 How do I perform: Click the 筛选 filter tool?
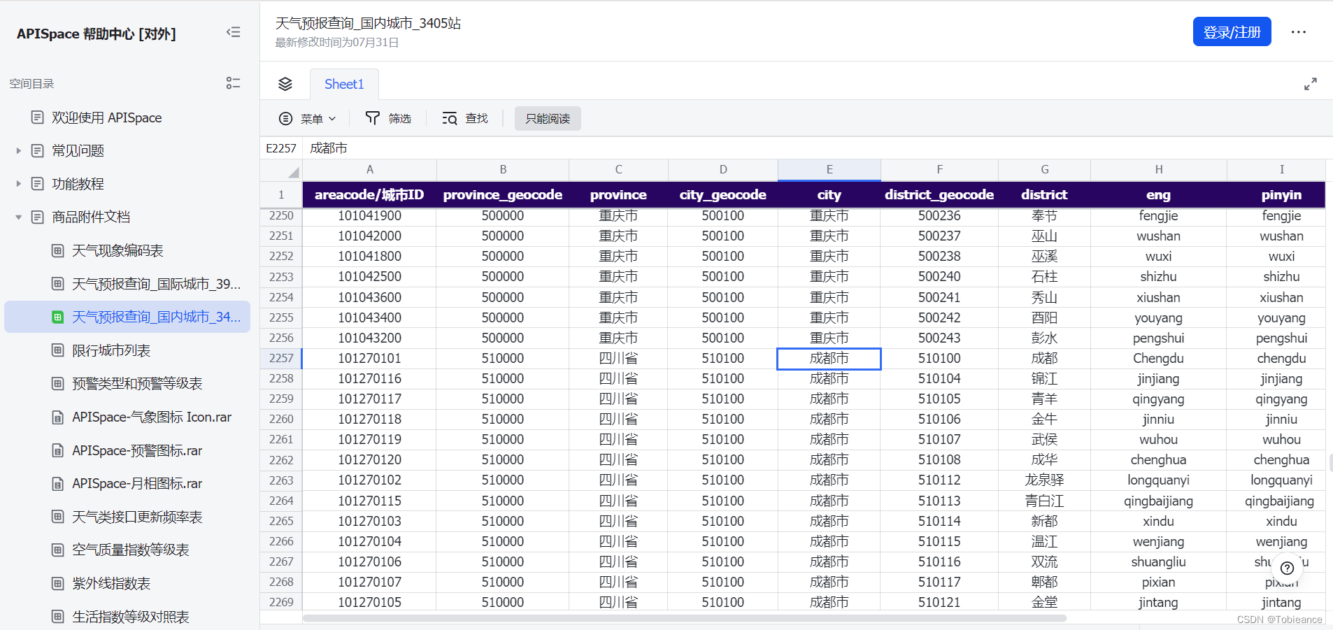coord(389,119)
